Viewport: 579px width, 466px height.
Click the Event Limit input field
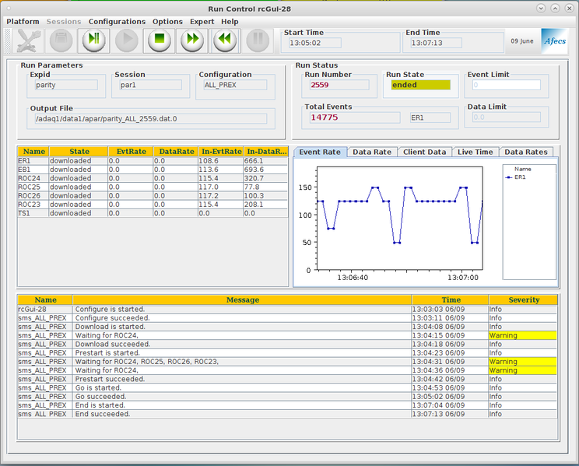[507, 85]
